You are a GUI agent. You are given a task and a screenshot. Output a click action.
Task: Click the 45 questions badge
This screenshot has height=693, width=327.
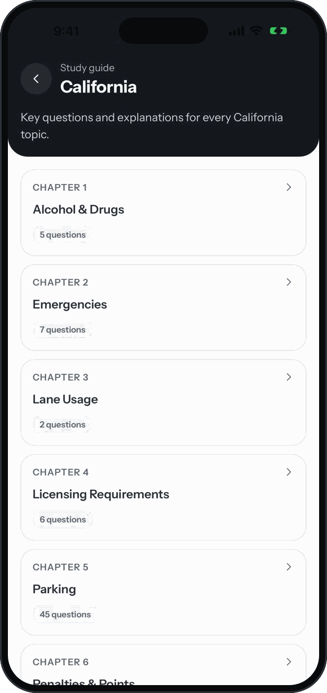tap(65, 614)
